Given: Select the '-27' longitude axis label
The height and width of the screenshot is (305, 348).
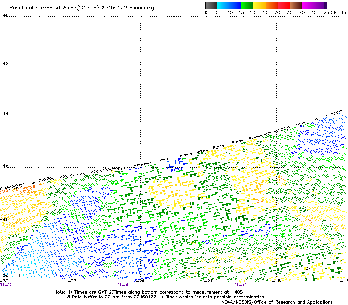Looking at the screenshot, I should (72, 281).
